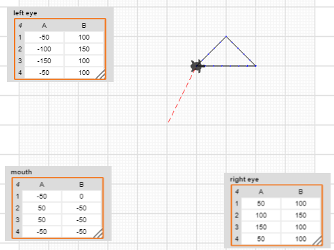This screenshot has height=250, width=334.
Task: Select the 'mouth' table title
Action: (x=22, y=172)
